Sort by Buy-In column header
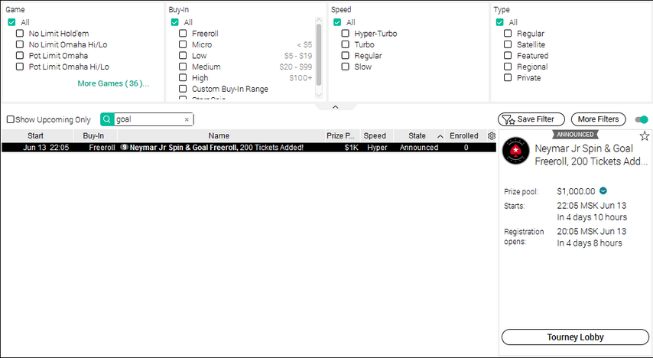This screenshot has width=653, height=358. point(94,136)
